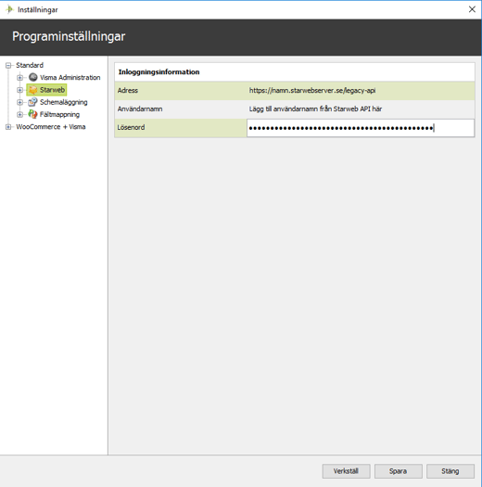Expand the Fältmappning tree node

tap(19, 115)
